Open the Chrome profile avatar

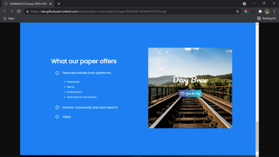pyautogui.click(x=267, y=11)
